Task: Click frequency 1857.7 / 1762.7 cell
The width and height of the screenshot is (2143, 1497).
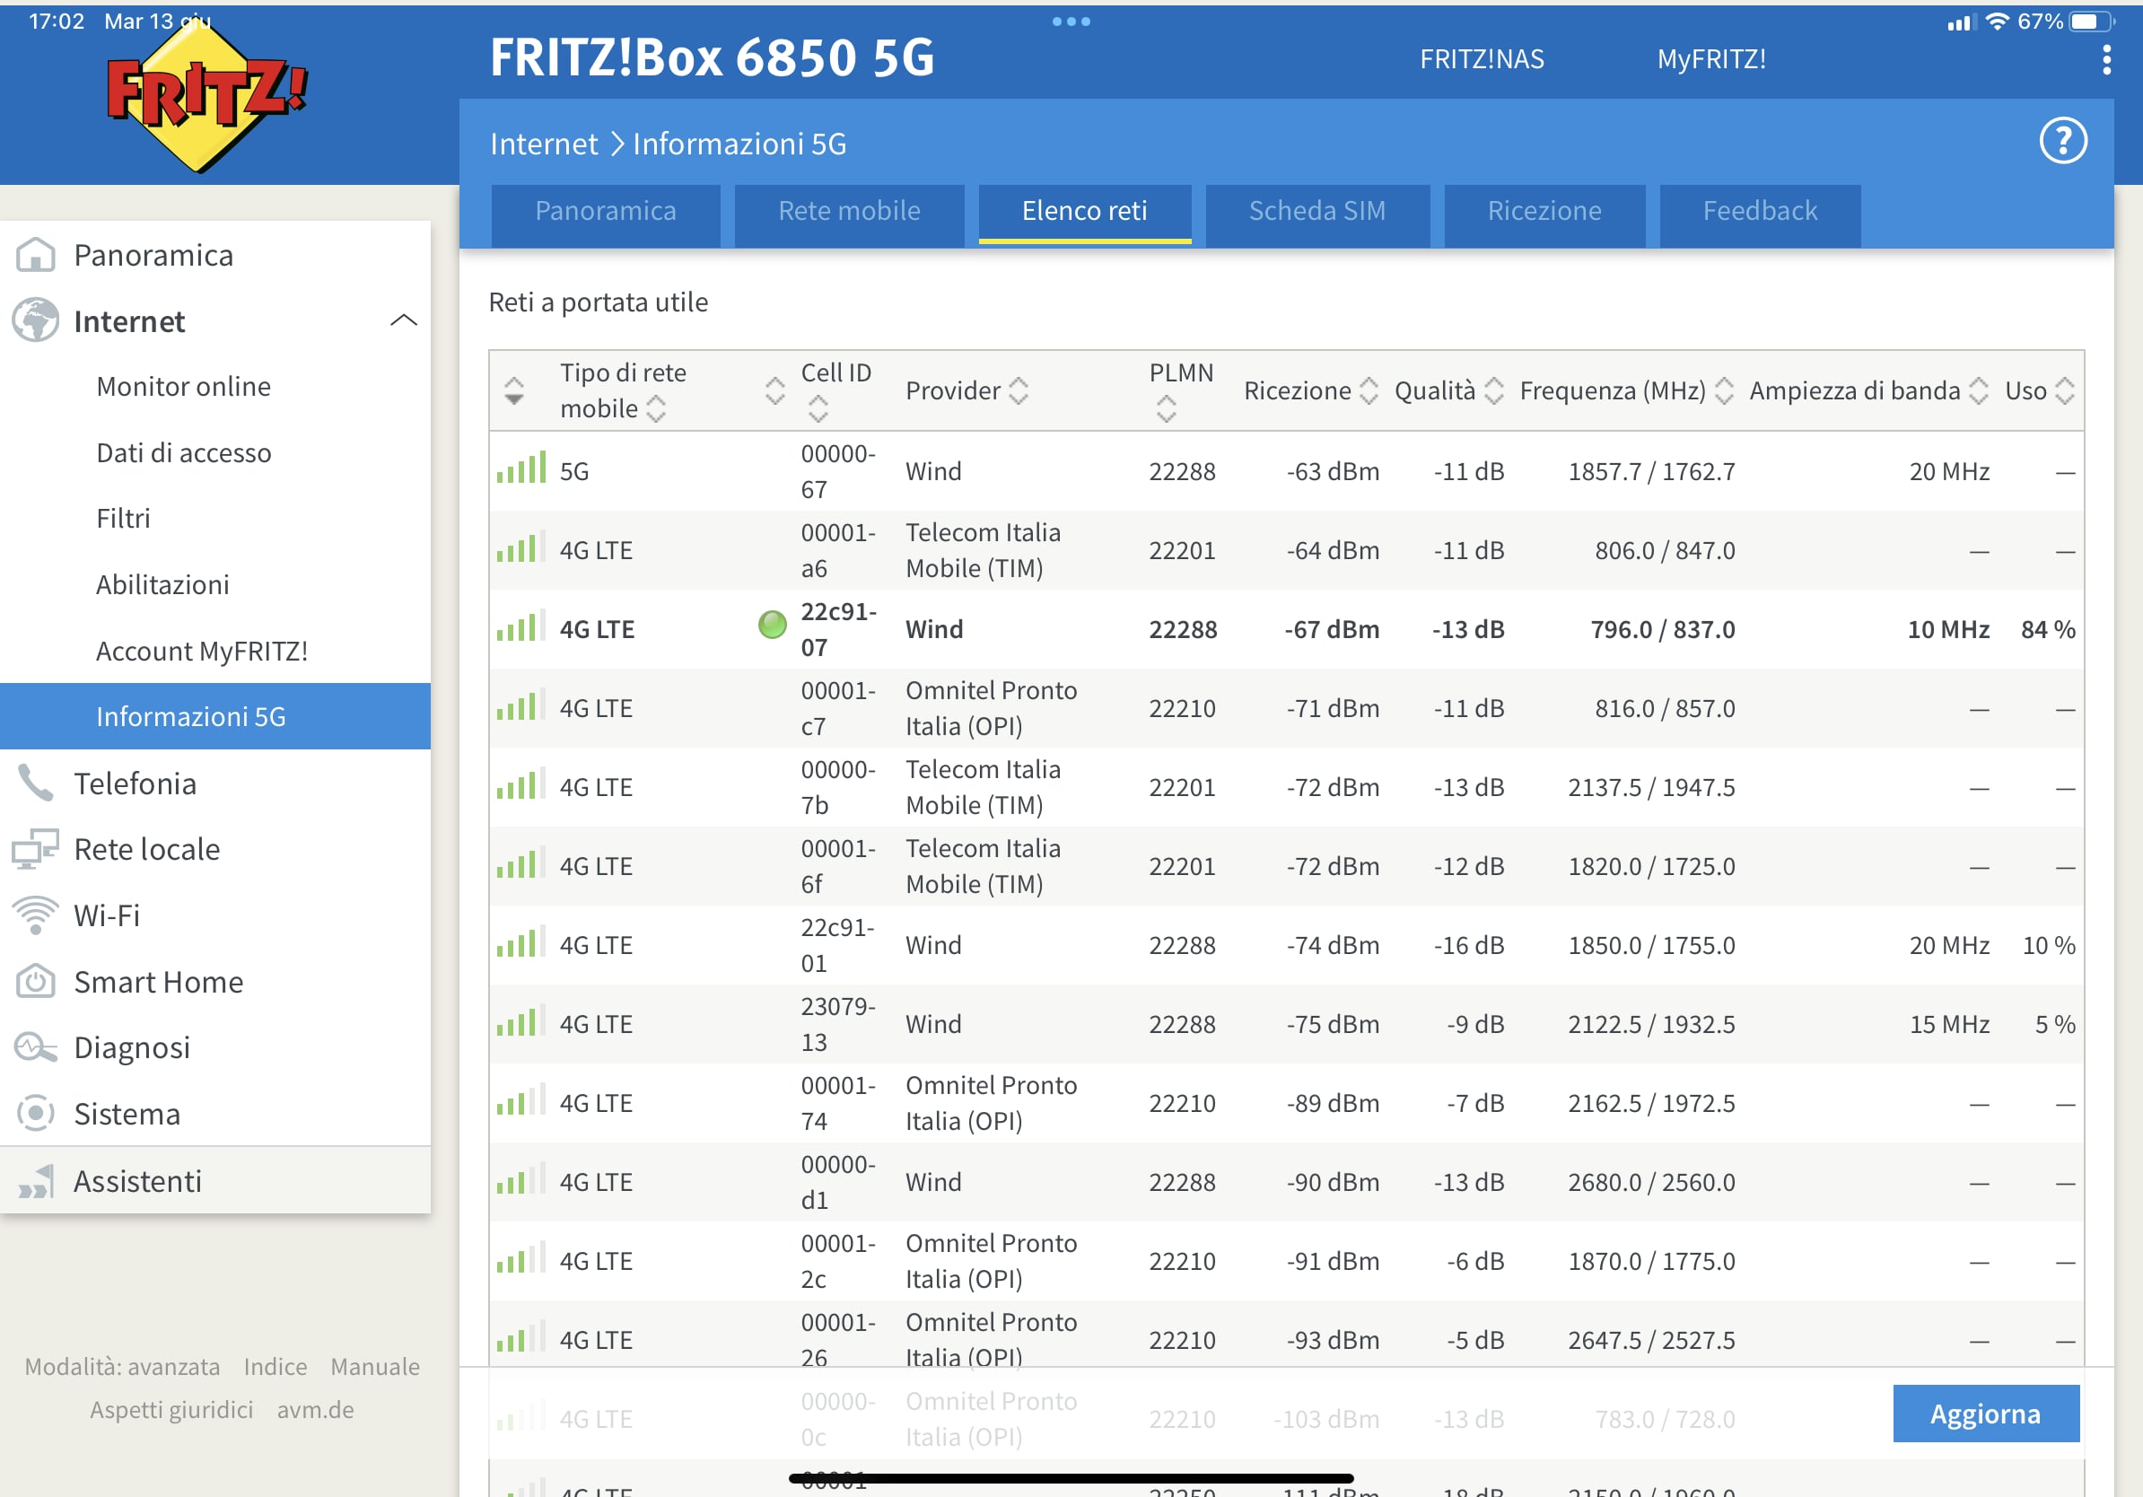Action: [1651, 471]
